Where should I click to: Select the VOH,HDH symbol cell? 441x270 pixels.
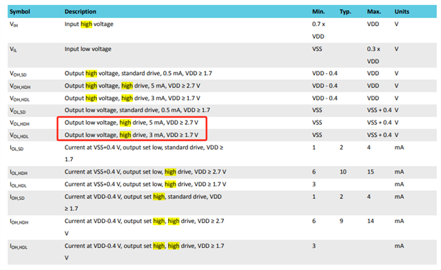tap(20, 86)
